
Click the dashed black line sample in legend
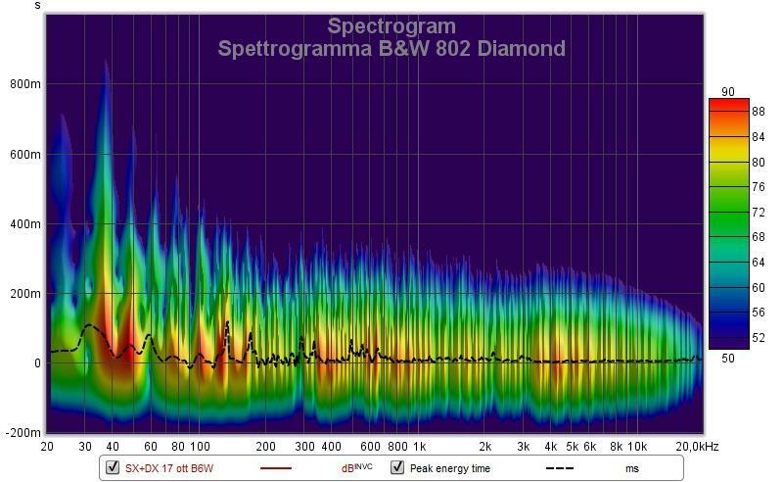click(x=559, y=468)
